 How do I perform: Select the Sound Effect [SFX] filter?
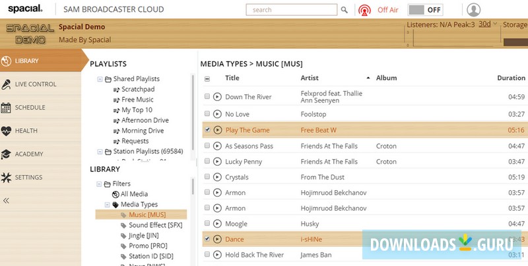pos(155,225)
